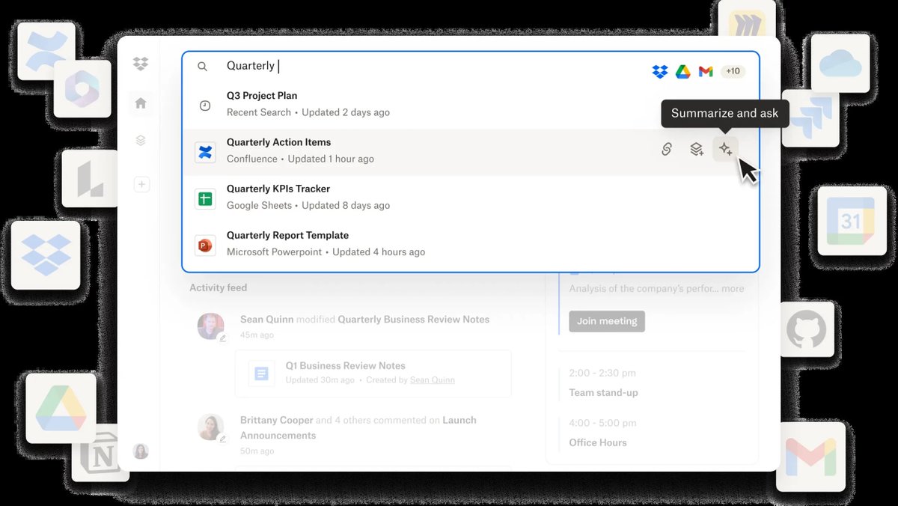Click Sean Quinn's avatar in activity feed
898x506 pixels.
[211, 326]
